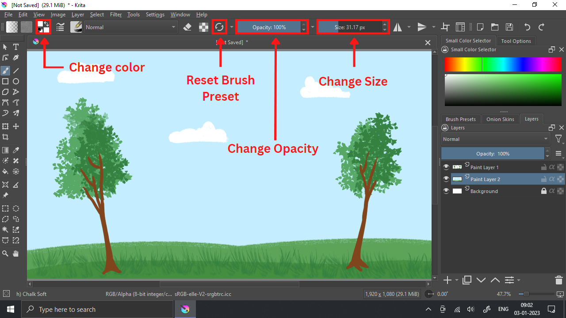Switch to the Tool Options tab
This screenshot has height=318, width=566.
pyautogui.click(x=516, y=41)
